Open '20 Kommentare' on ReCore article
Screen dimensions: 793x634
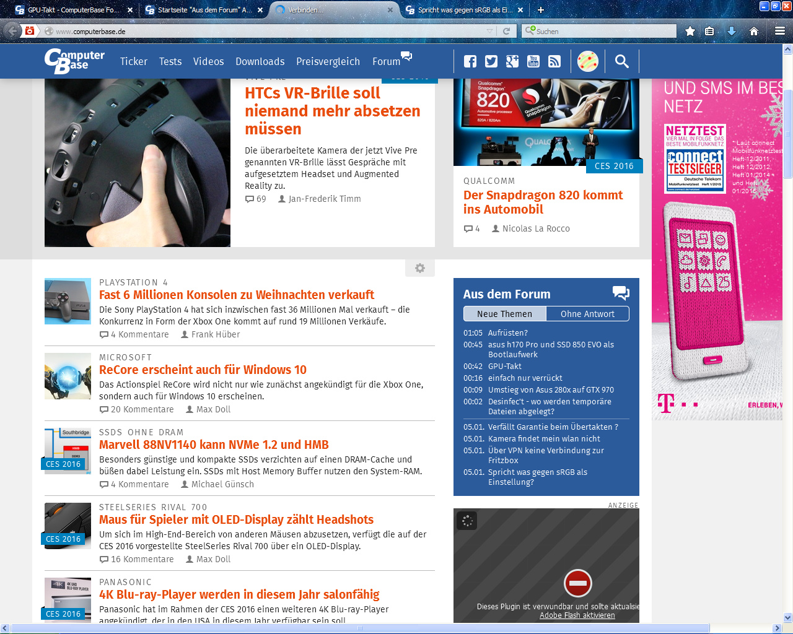[137, 409]
